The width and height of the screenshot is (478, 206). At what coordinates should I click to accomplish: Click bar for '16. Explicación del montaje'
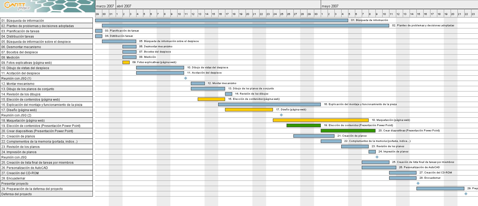tap(269, 104)
